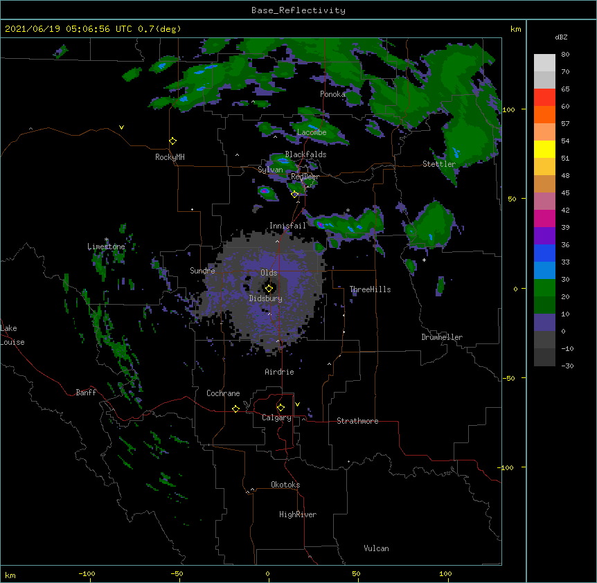Click the yellow diamond marker above RockyMH
The image size is (597, 583).
173,141
